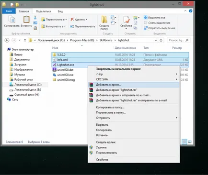Select the 5.3.0.0 folder
The height and width of the screenshot is (175, 208).
[x=120, y=55]
